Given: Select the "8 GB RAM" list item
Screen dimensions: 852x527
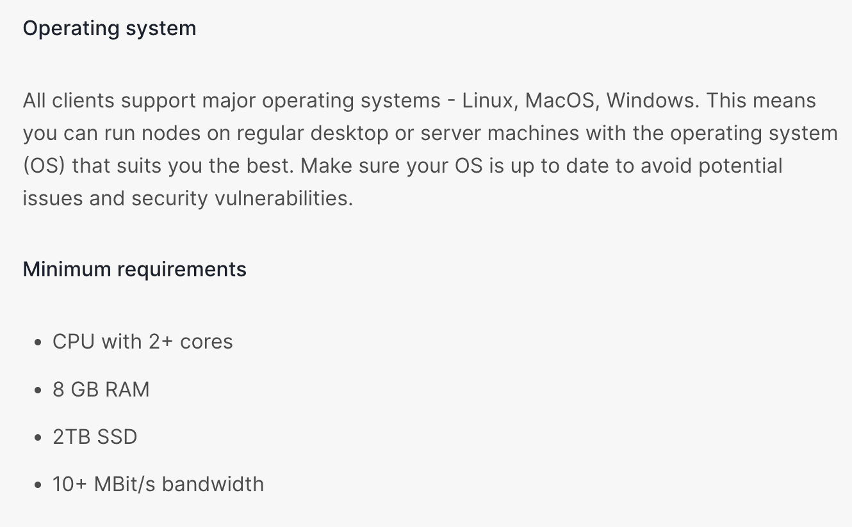Looking at the screenshot, I should 101,389.
